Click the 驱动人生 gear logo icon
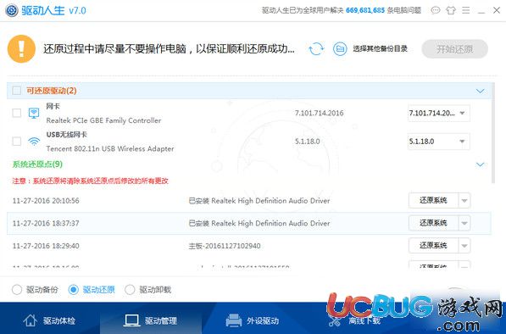The image size is (506, 334). (12, 11)
